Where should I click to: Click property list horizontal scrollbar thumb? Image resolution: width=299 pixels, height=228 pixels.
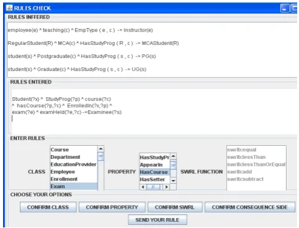[x=154, y=187]
